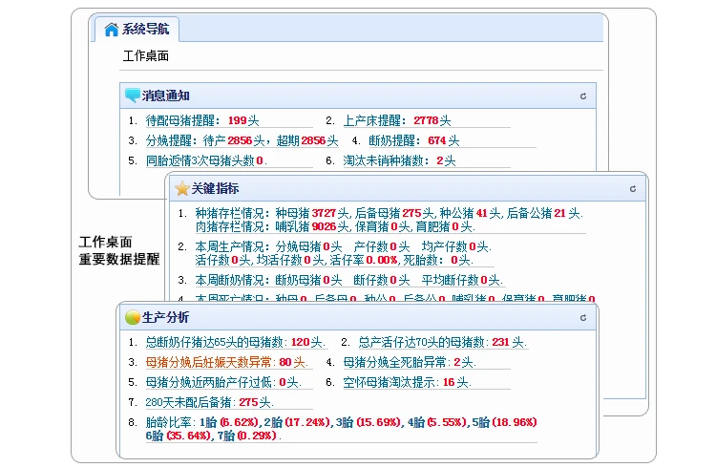
Task: Open 肉猪存栏情况 line in 关键指标
Action: click(335, 226)
